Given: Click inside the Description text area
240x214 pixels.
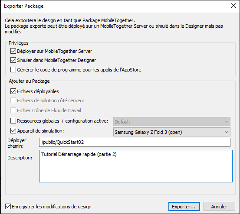Looking at the screenshot, I should click(x=136, y=166).
